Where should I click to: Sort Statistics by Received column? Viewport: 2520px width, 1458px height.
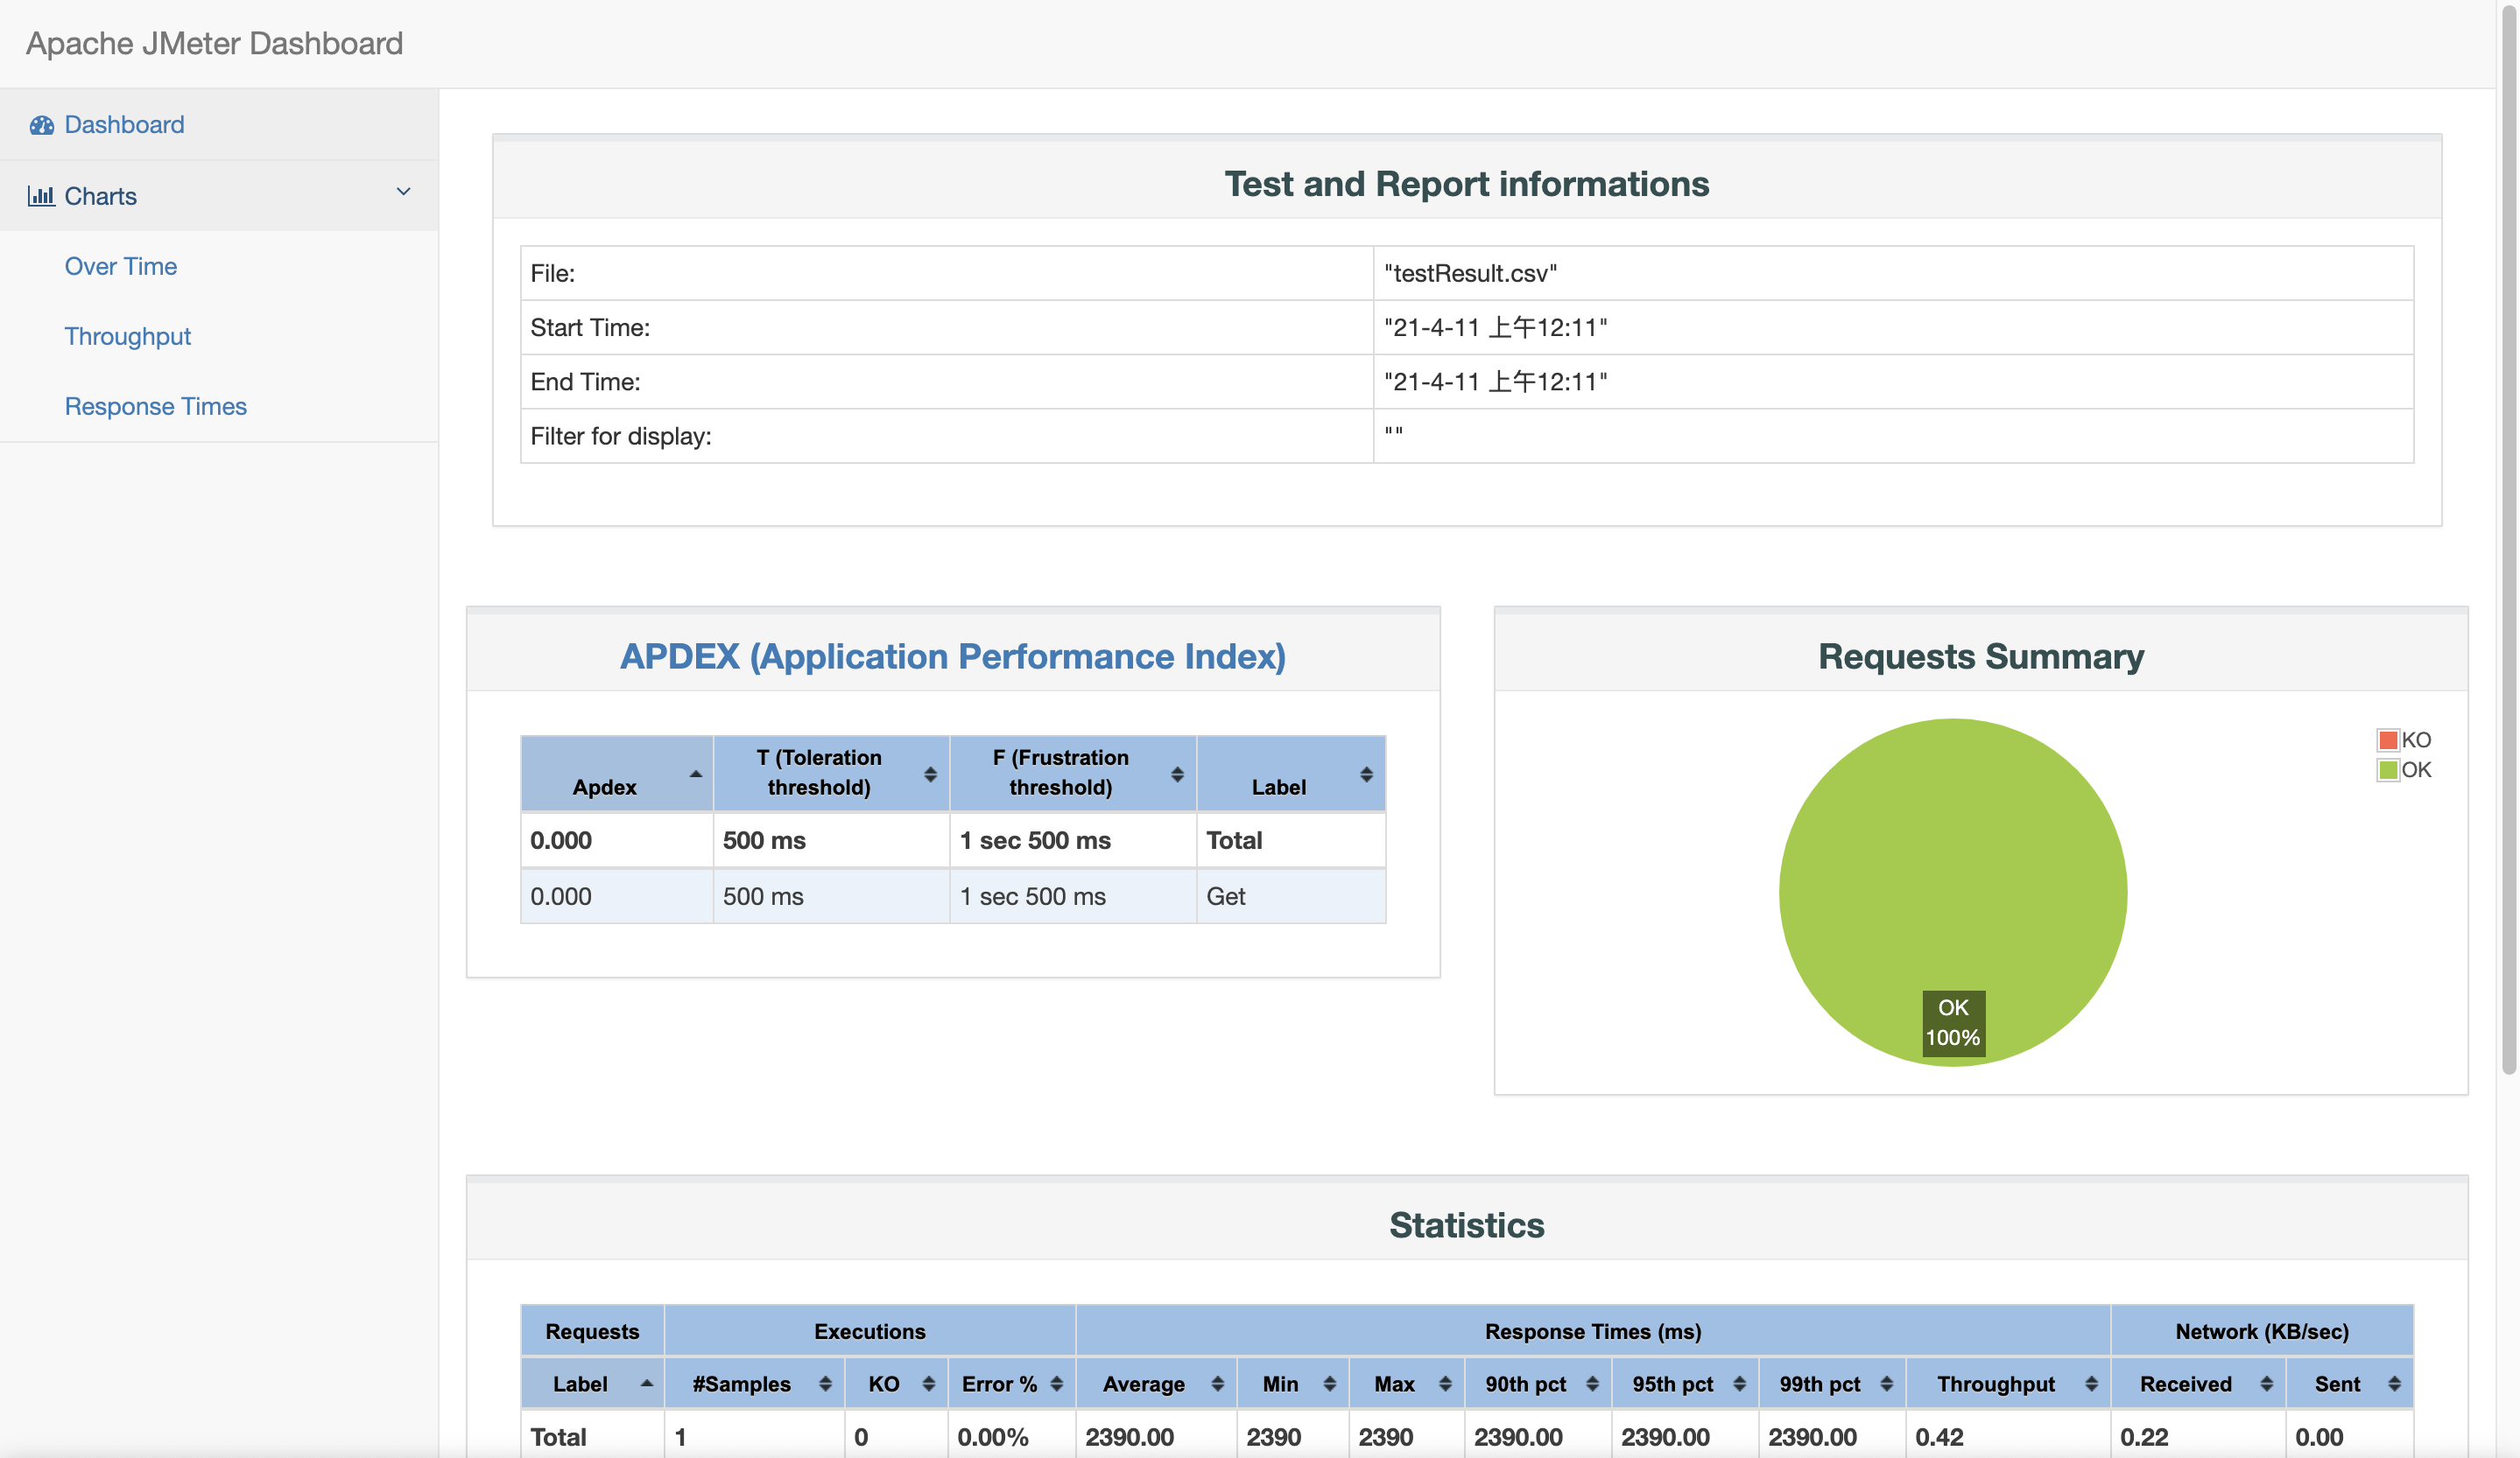(2198, 1384)
